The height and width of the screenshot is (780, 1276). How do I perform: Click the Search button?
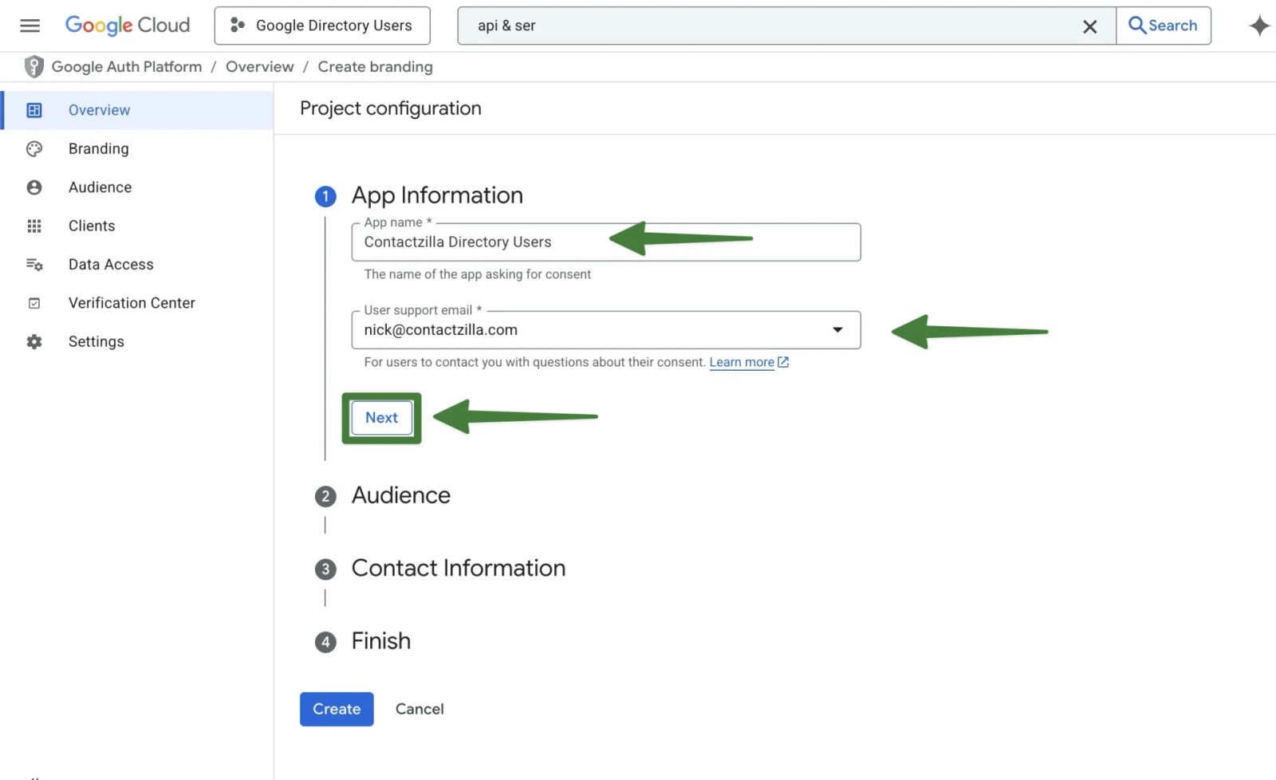click(x=1164, y=26)
